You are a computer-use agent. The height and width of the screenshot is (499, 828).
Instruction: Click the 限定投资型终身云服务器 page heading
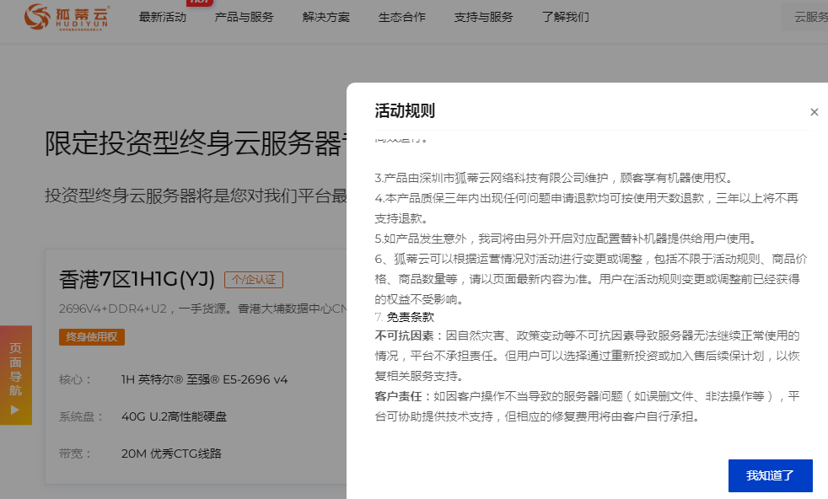click(x=194, y=144)
